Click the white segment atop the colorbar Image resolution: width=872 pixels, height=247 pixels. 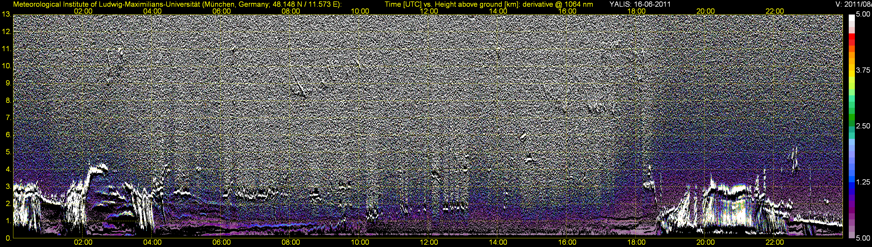(x=851, y=18)
